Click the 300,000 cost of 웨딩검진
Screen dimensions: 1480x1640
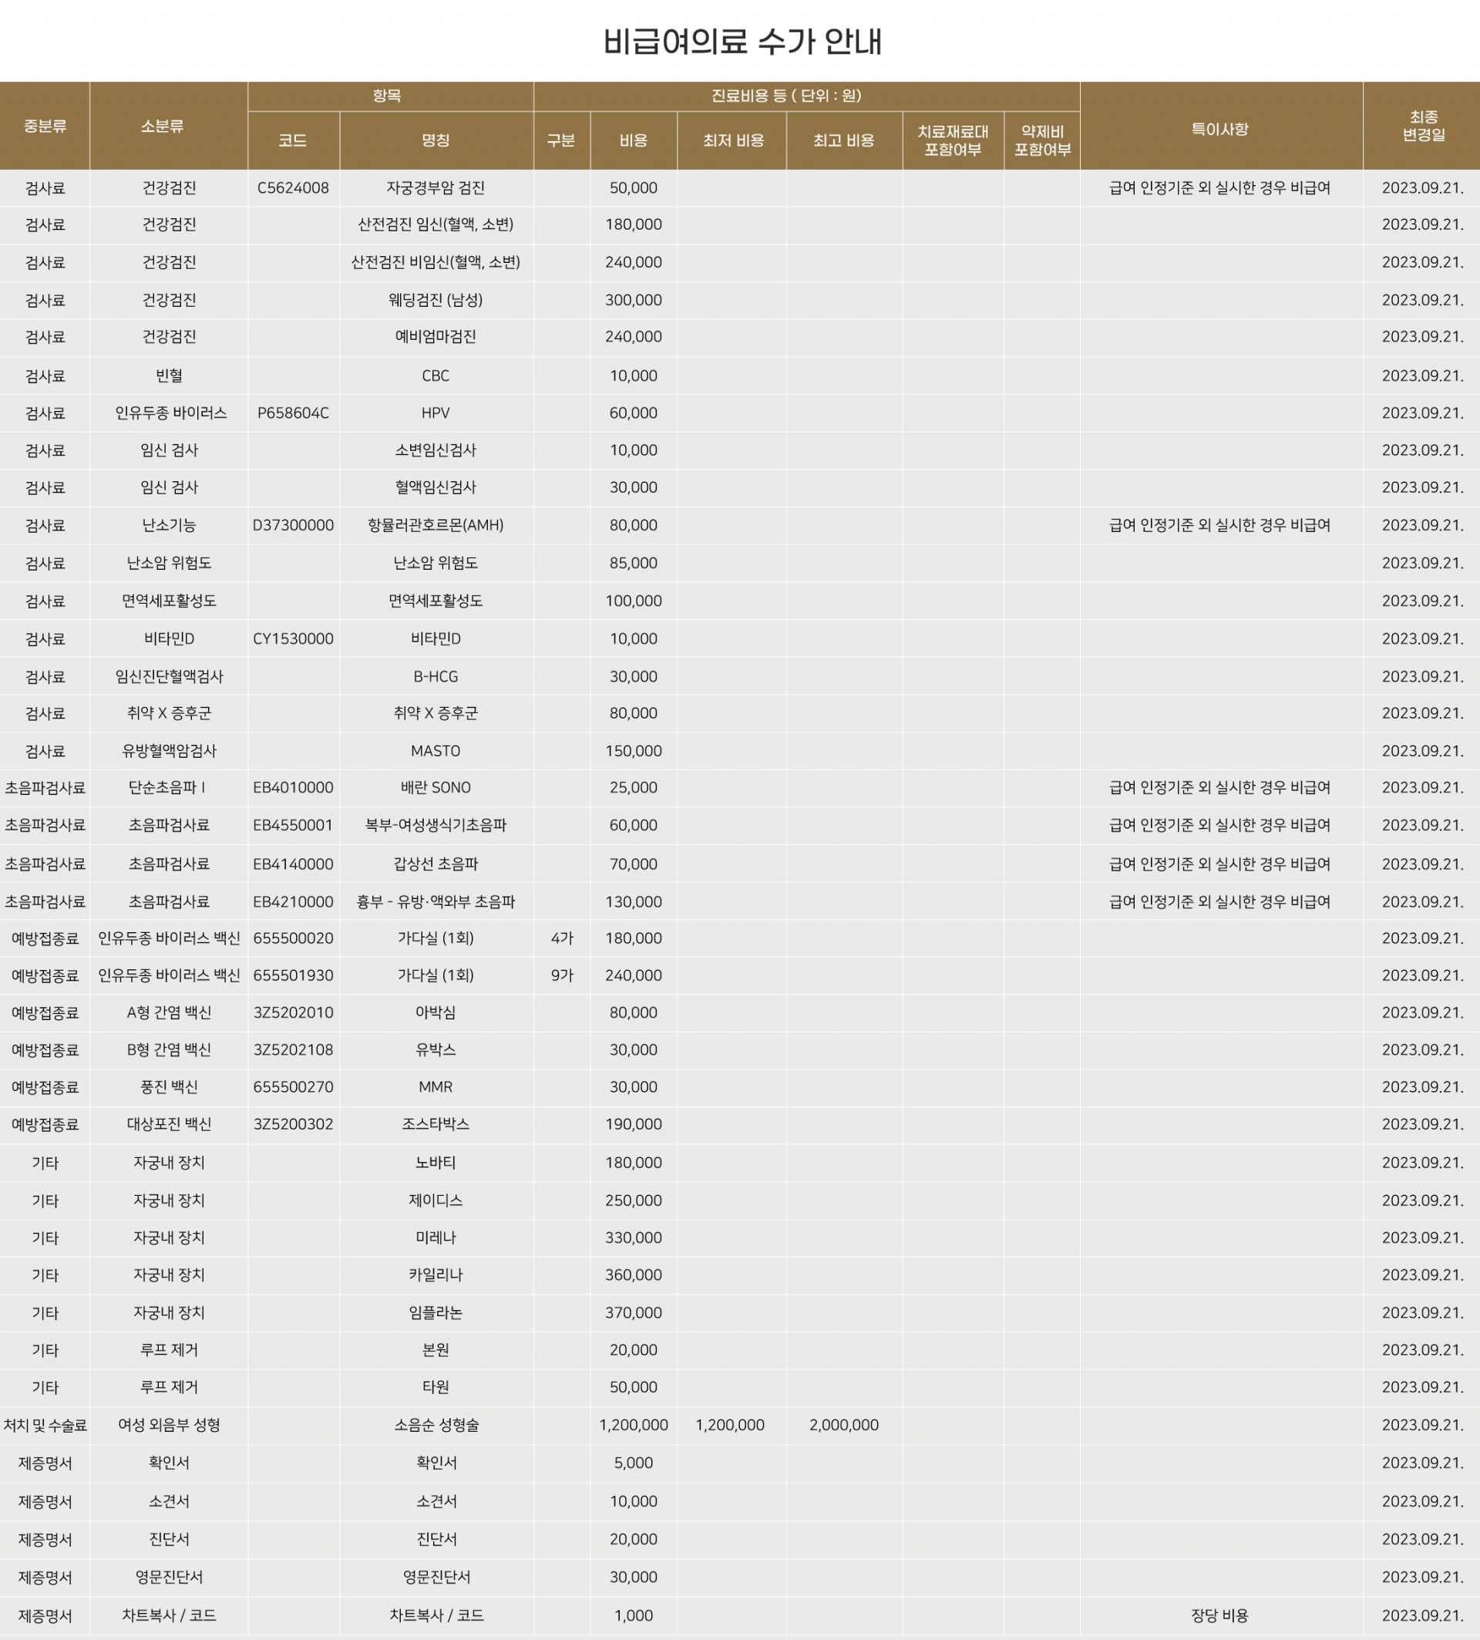coord(634,300)
